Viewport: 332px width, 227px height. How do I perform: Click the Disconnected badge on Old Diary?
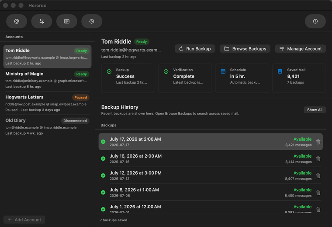click(75, 121)
